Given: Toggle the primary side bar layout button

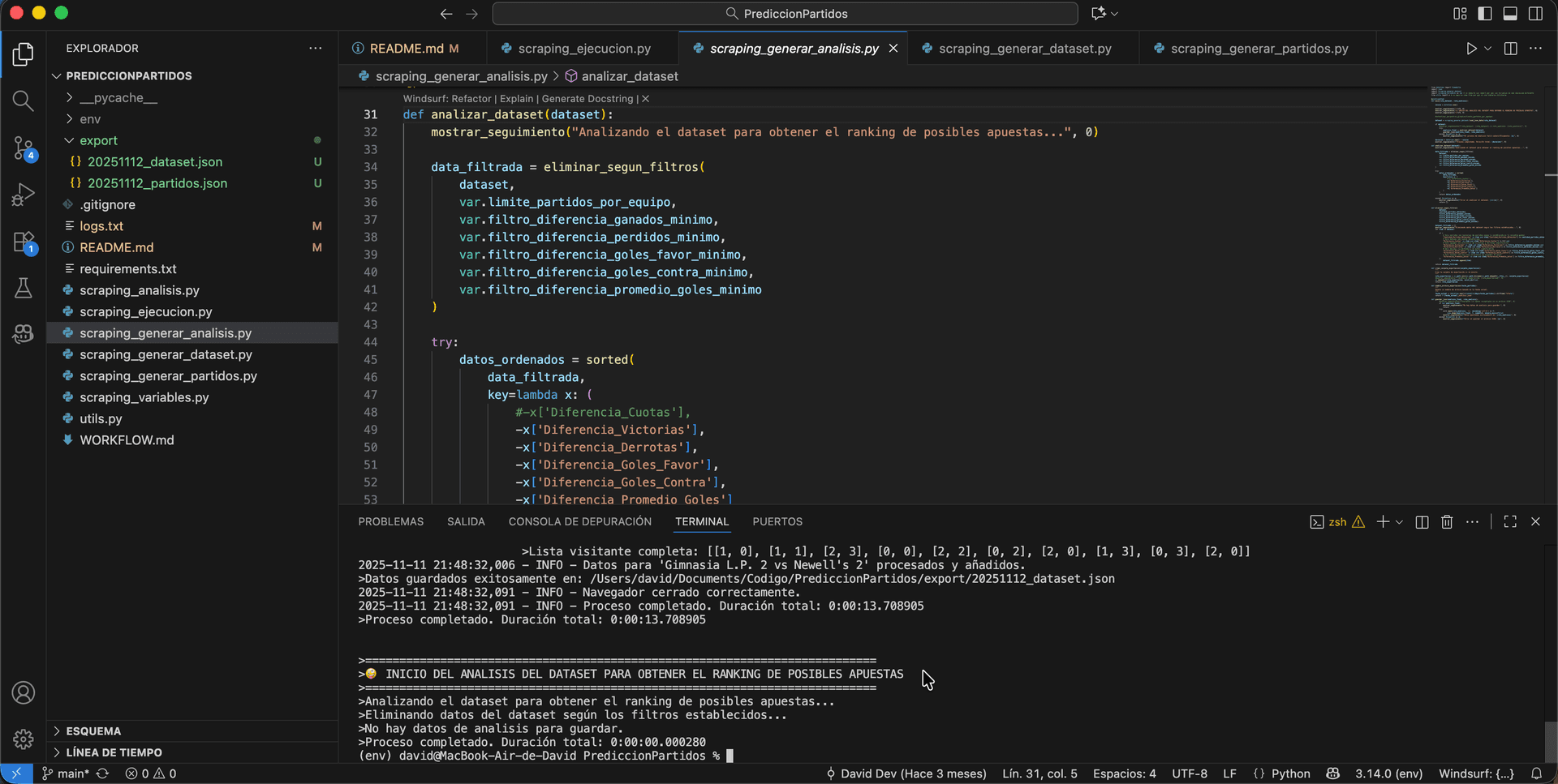Looking at the screenshot, I should 1485,14.
